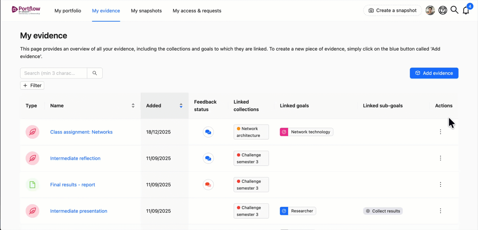Open Final results - report link
This screenshot has height=230, width=478.
73,185
